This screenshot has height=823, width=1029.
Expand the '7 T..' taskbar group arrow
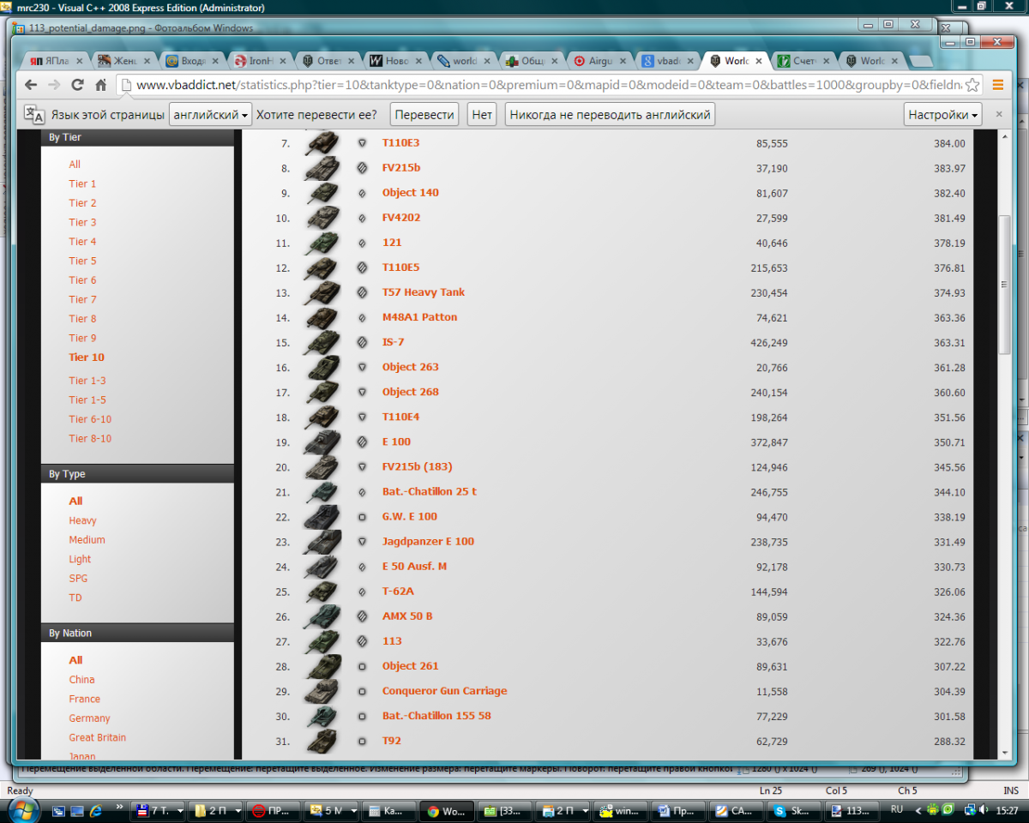(x=180, y=810)
